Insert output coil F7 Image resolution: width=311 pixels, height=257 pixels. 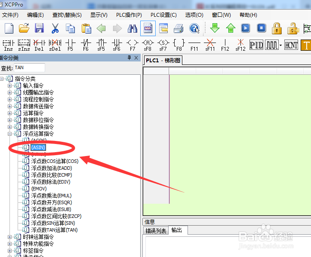132,45
